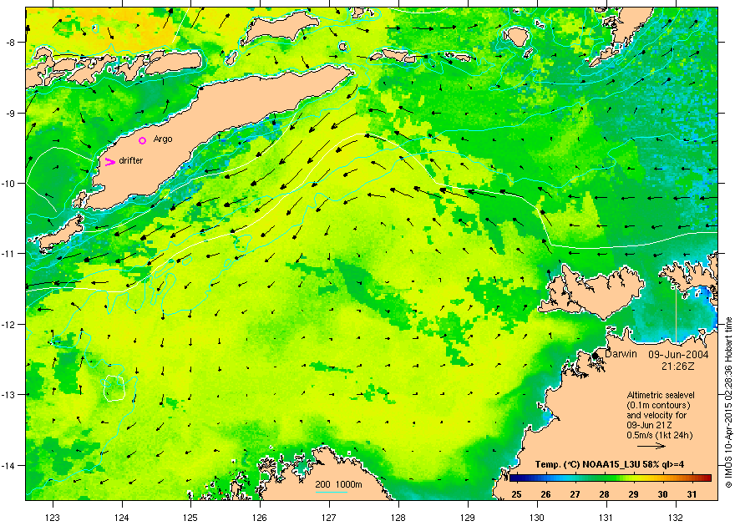The height and width of the screenshot is (526, 735).
Task: Click the color bar tick label 26
Action: click(545, 494)
